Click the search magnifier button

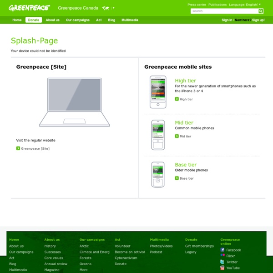pyautogui.click(x=261, y=11)
